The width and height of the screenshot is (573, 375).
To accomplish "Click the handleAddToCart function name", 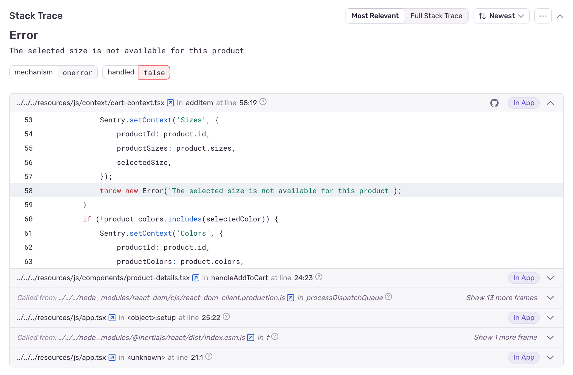I will pyautogui.click(x=239, y=278).
